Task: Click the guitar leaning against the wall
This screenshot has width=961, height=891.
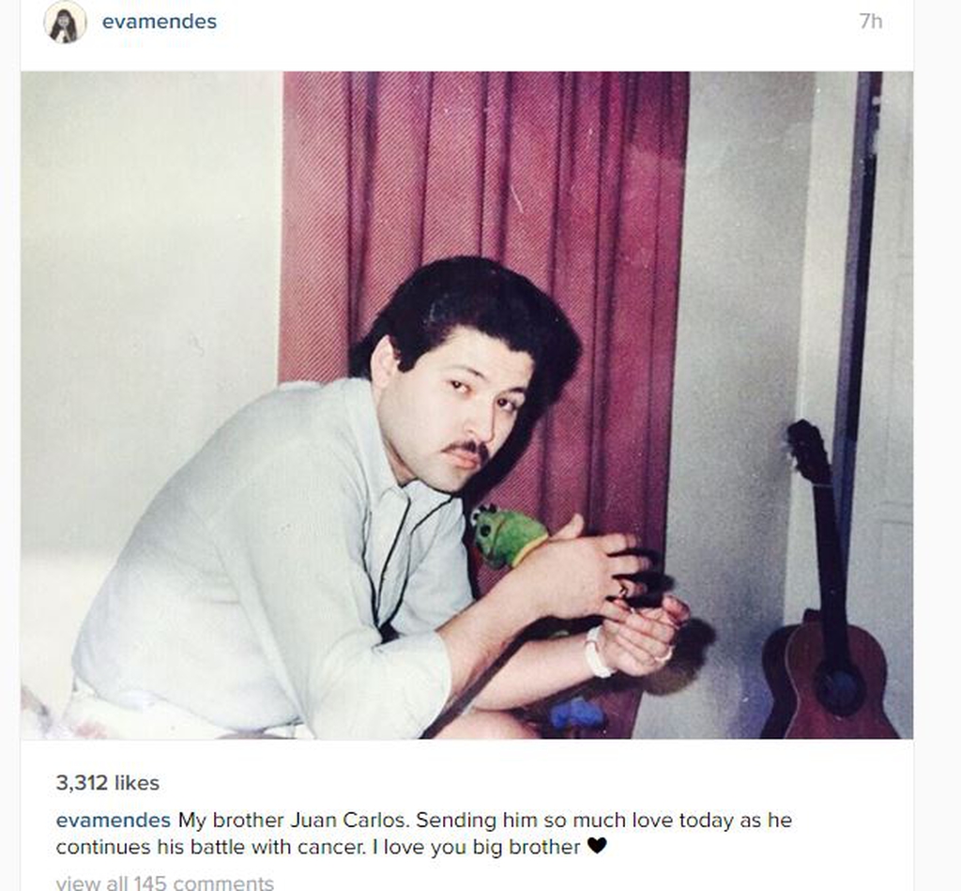Action: tap(828, 589)
